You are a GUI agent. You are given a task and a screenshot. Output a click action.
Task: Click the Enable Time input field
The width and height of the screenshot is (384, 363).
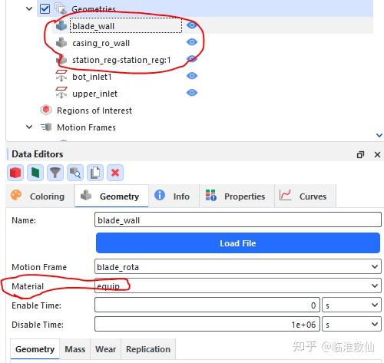pos(207,305)
